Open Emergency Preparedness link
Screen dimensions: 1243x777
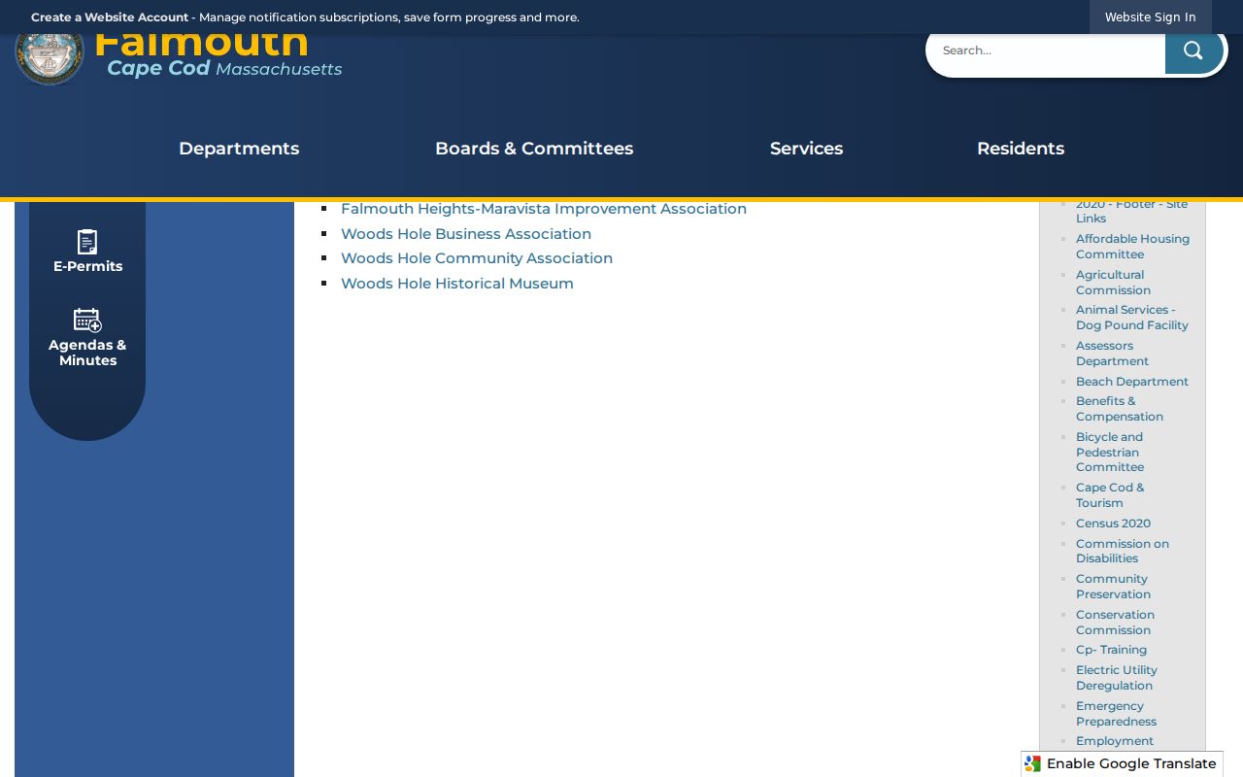pos(1116,714)
